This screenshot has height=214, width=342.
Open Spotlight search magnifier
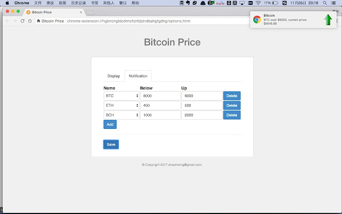point(325,3)
